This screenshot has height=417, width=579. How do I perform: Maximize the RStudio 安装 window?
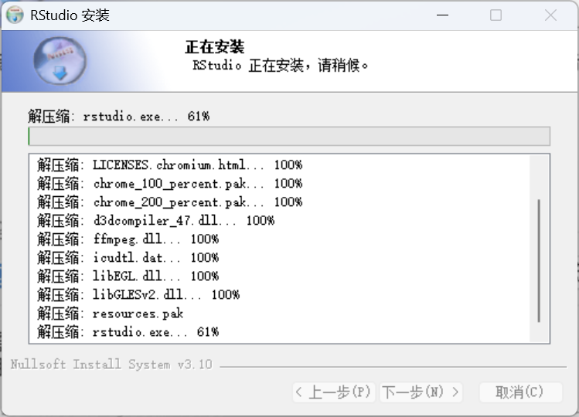496,15
